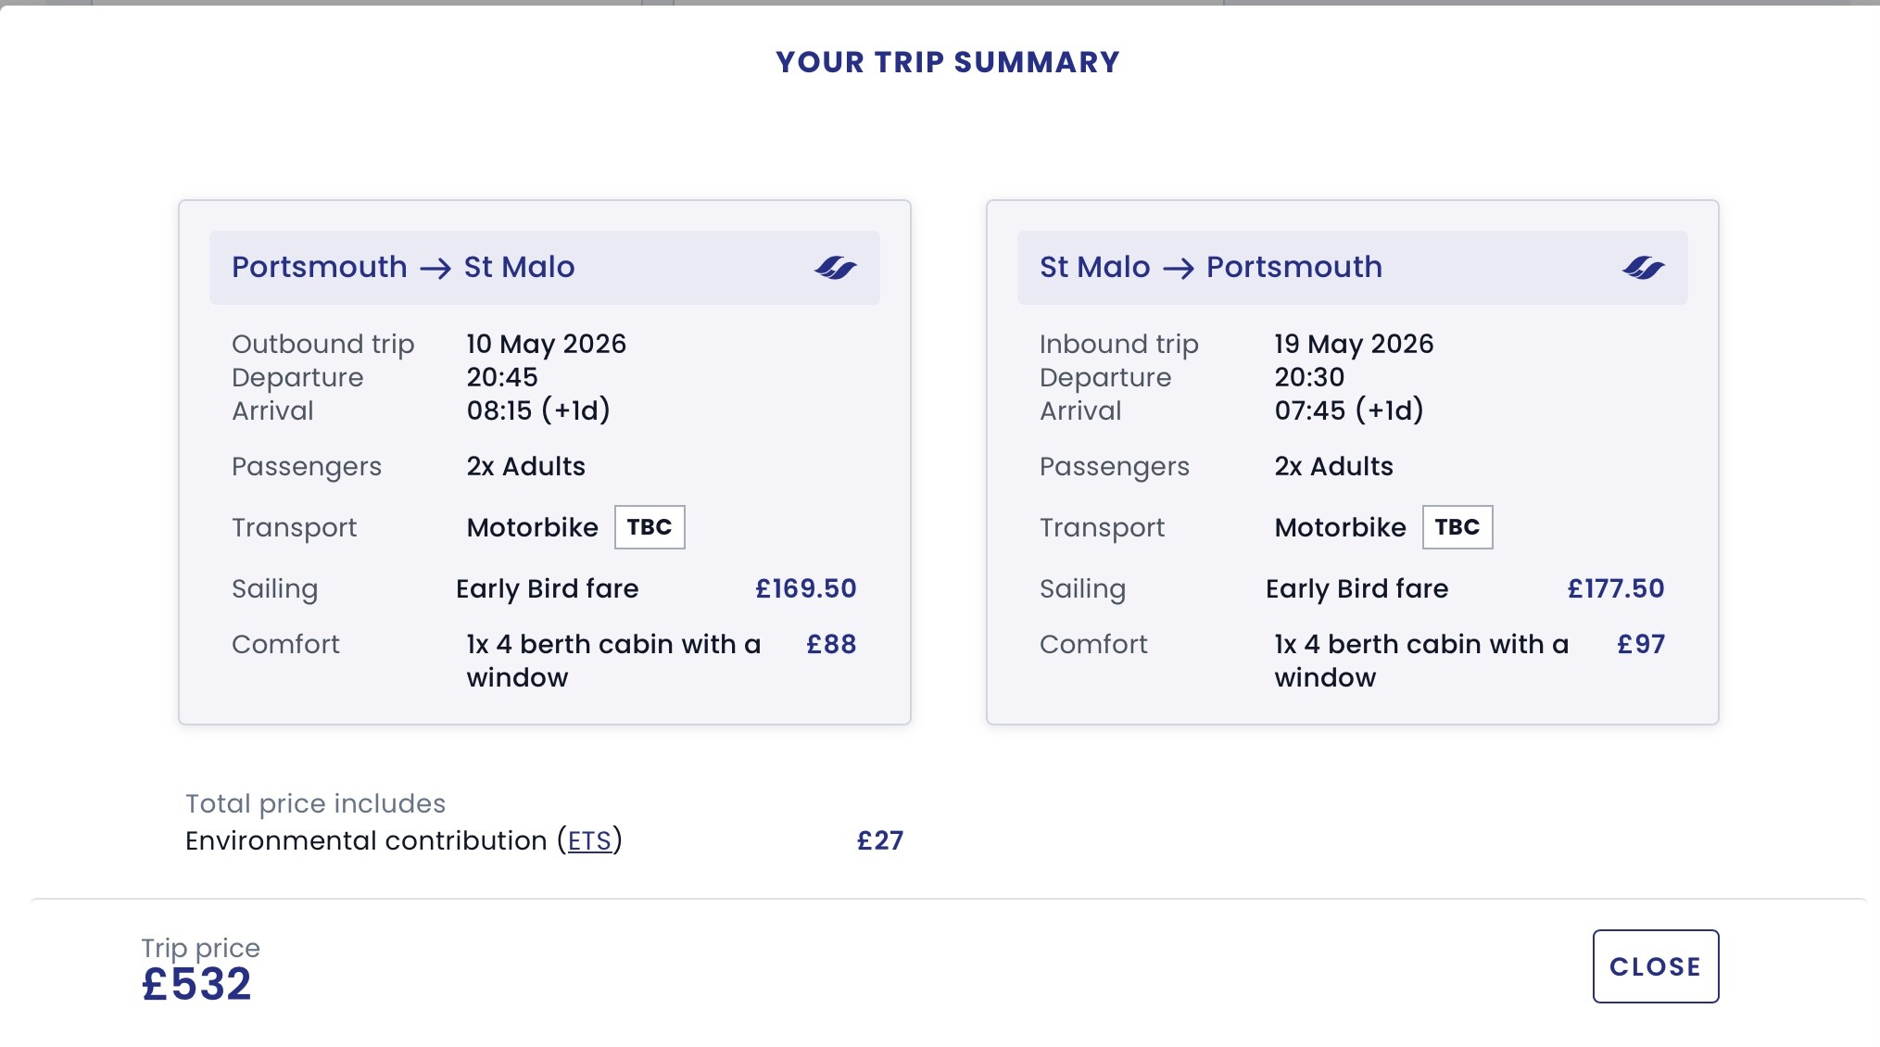Viewport: 1880px width, 1047px height.
Task: Click the Portsmouth to St Malo arrow
Action: pyautogui.click(x=435, y=269)
